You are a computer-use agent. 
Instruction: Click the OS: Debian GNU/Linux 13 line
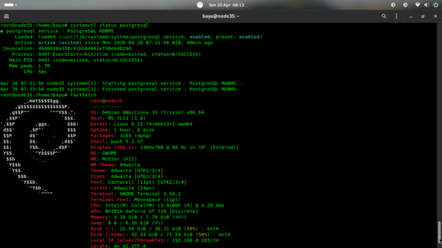tap(147, 113)
